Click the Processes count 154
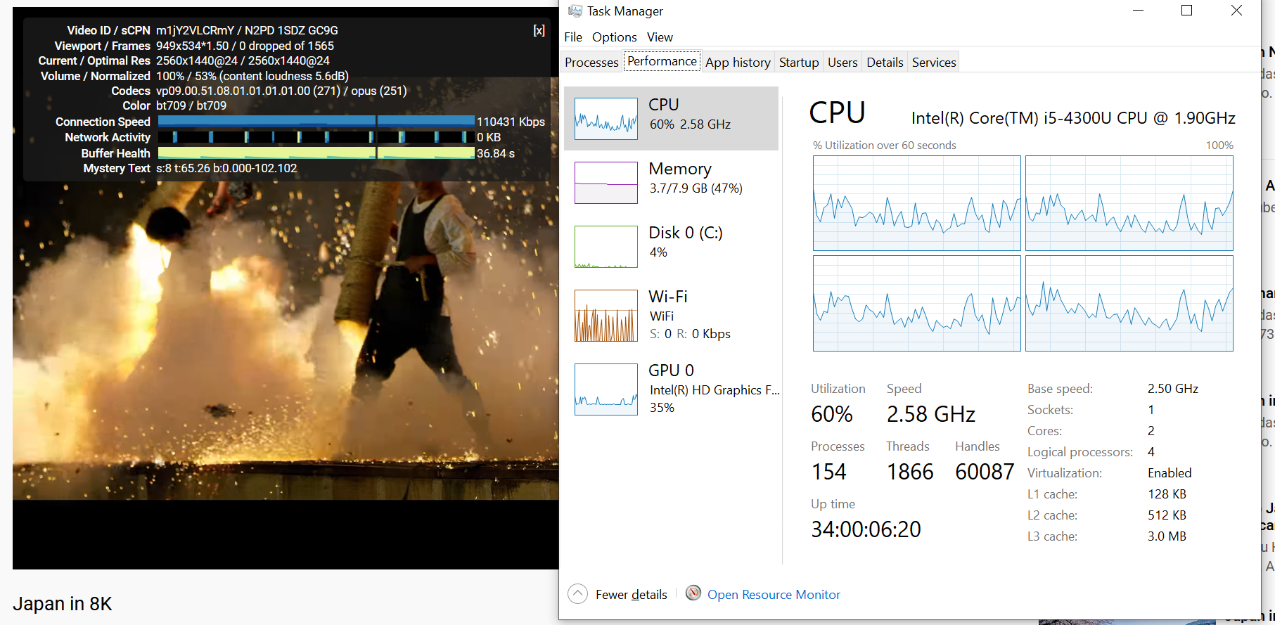The height and width of the screenshot is (625, 1275). (829, 472)
